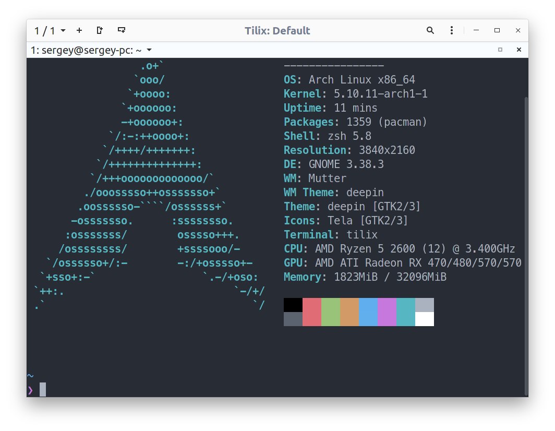
Task: Click the terminal prompt cursor block
Action: 42,390
